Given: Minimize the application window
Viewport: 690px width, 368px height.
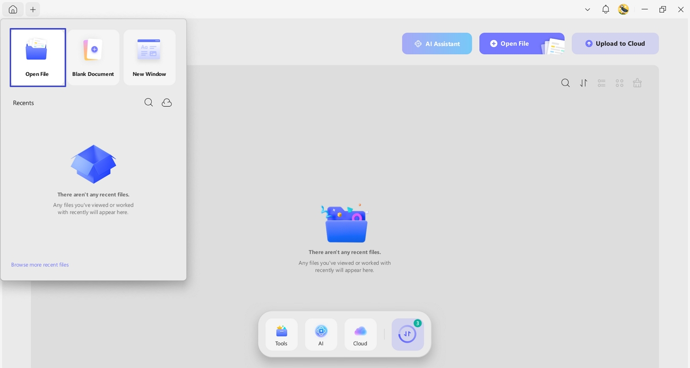Looking at the screenshot, I should pos(644,10).
